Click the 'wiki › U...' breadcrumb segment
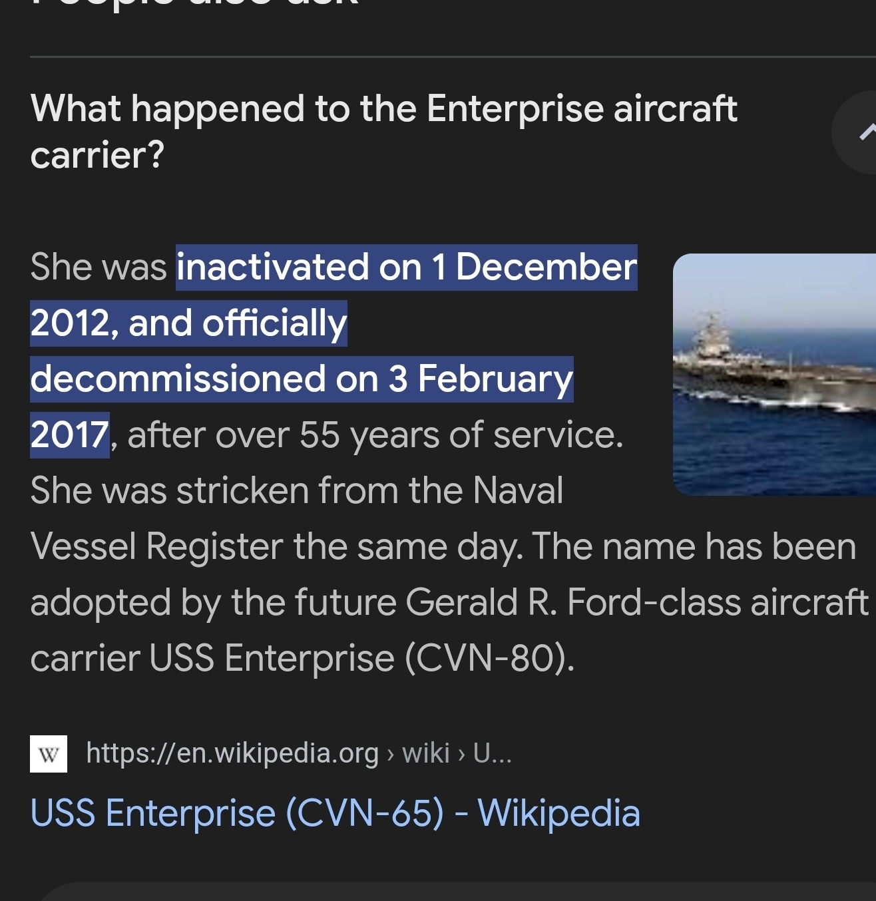Image resolution: width=876 pixels, height=901 pixels. click(x=457, y=753)
